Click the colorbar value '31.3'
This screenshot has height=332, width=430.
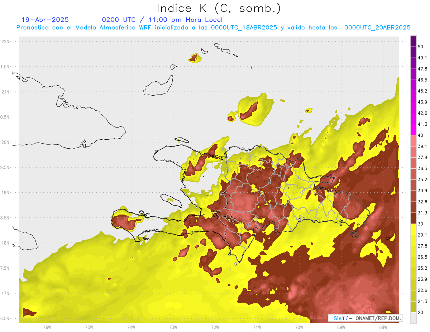coord(422,213)
